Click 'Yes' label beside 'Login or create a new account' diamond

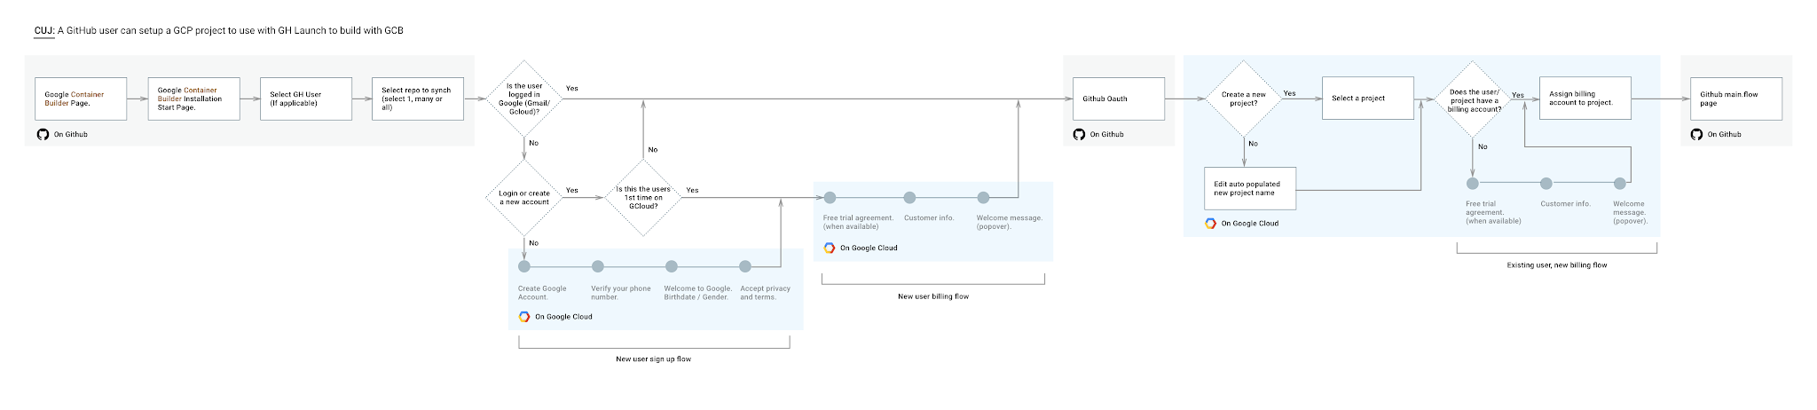572,191
